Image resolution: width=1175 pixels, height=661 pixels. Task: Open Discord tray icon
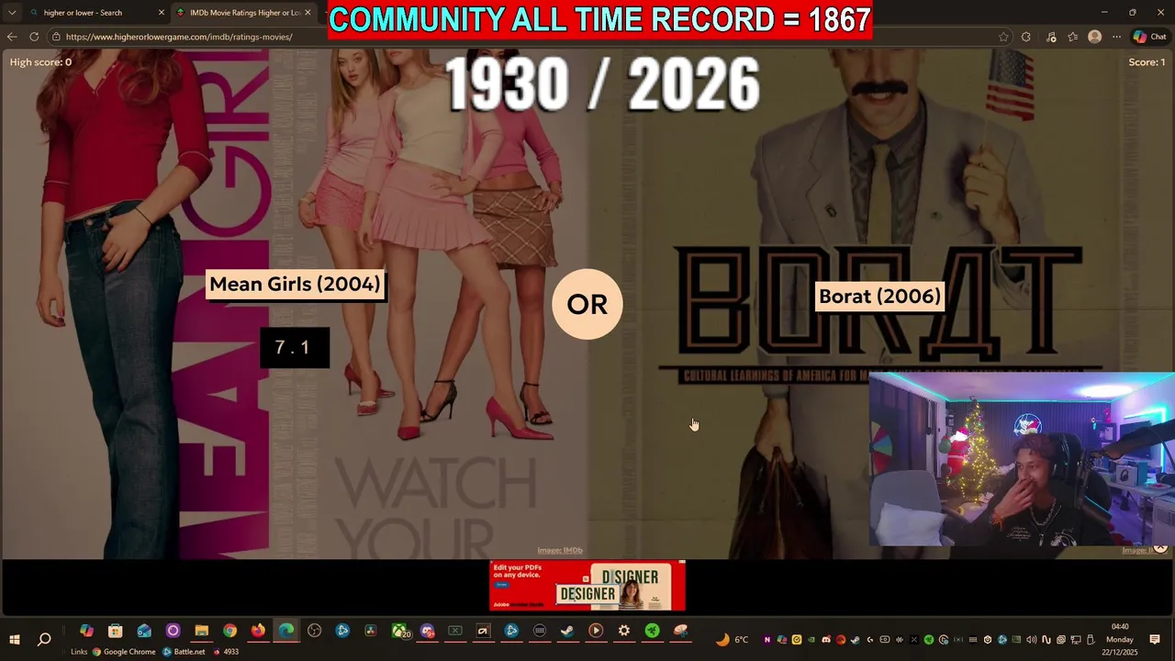[826, 640]
